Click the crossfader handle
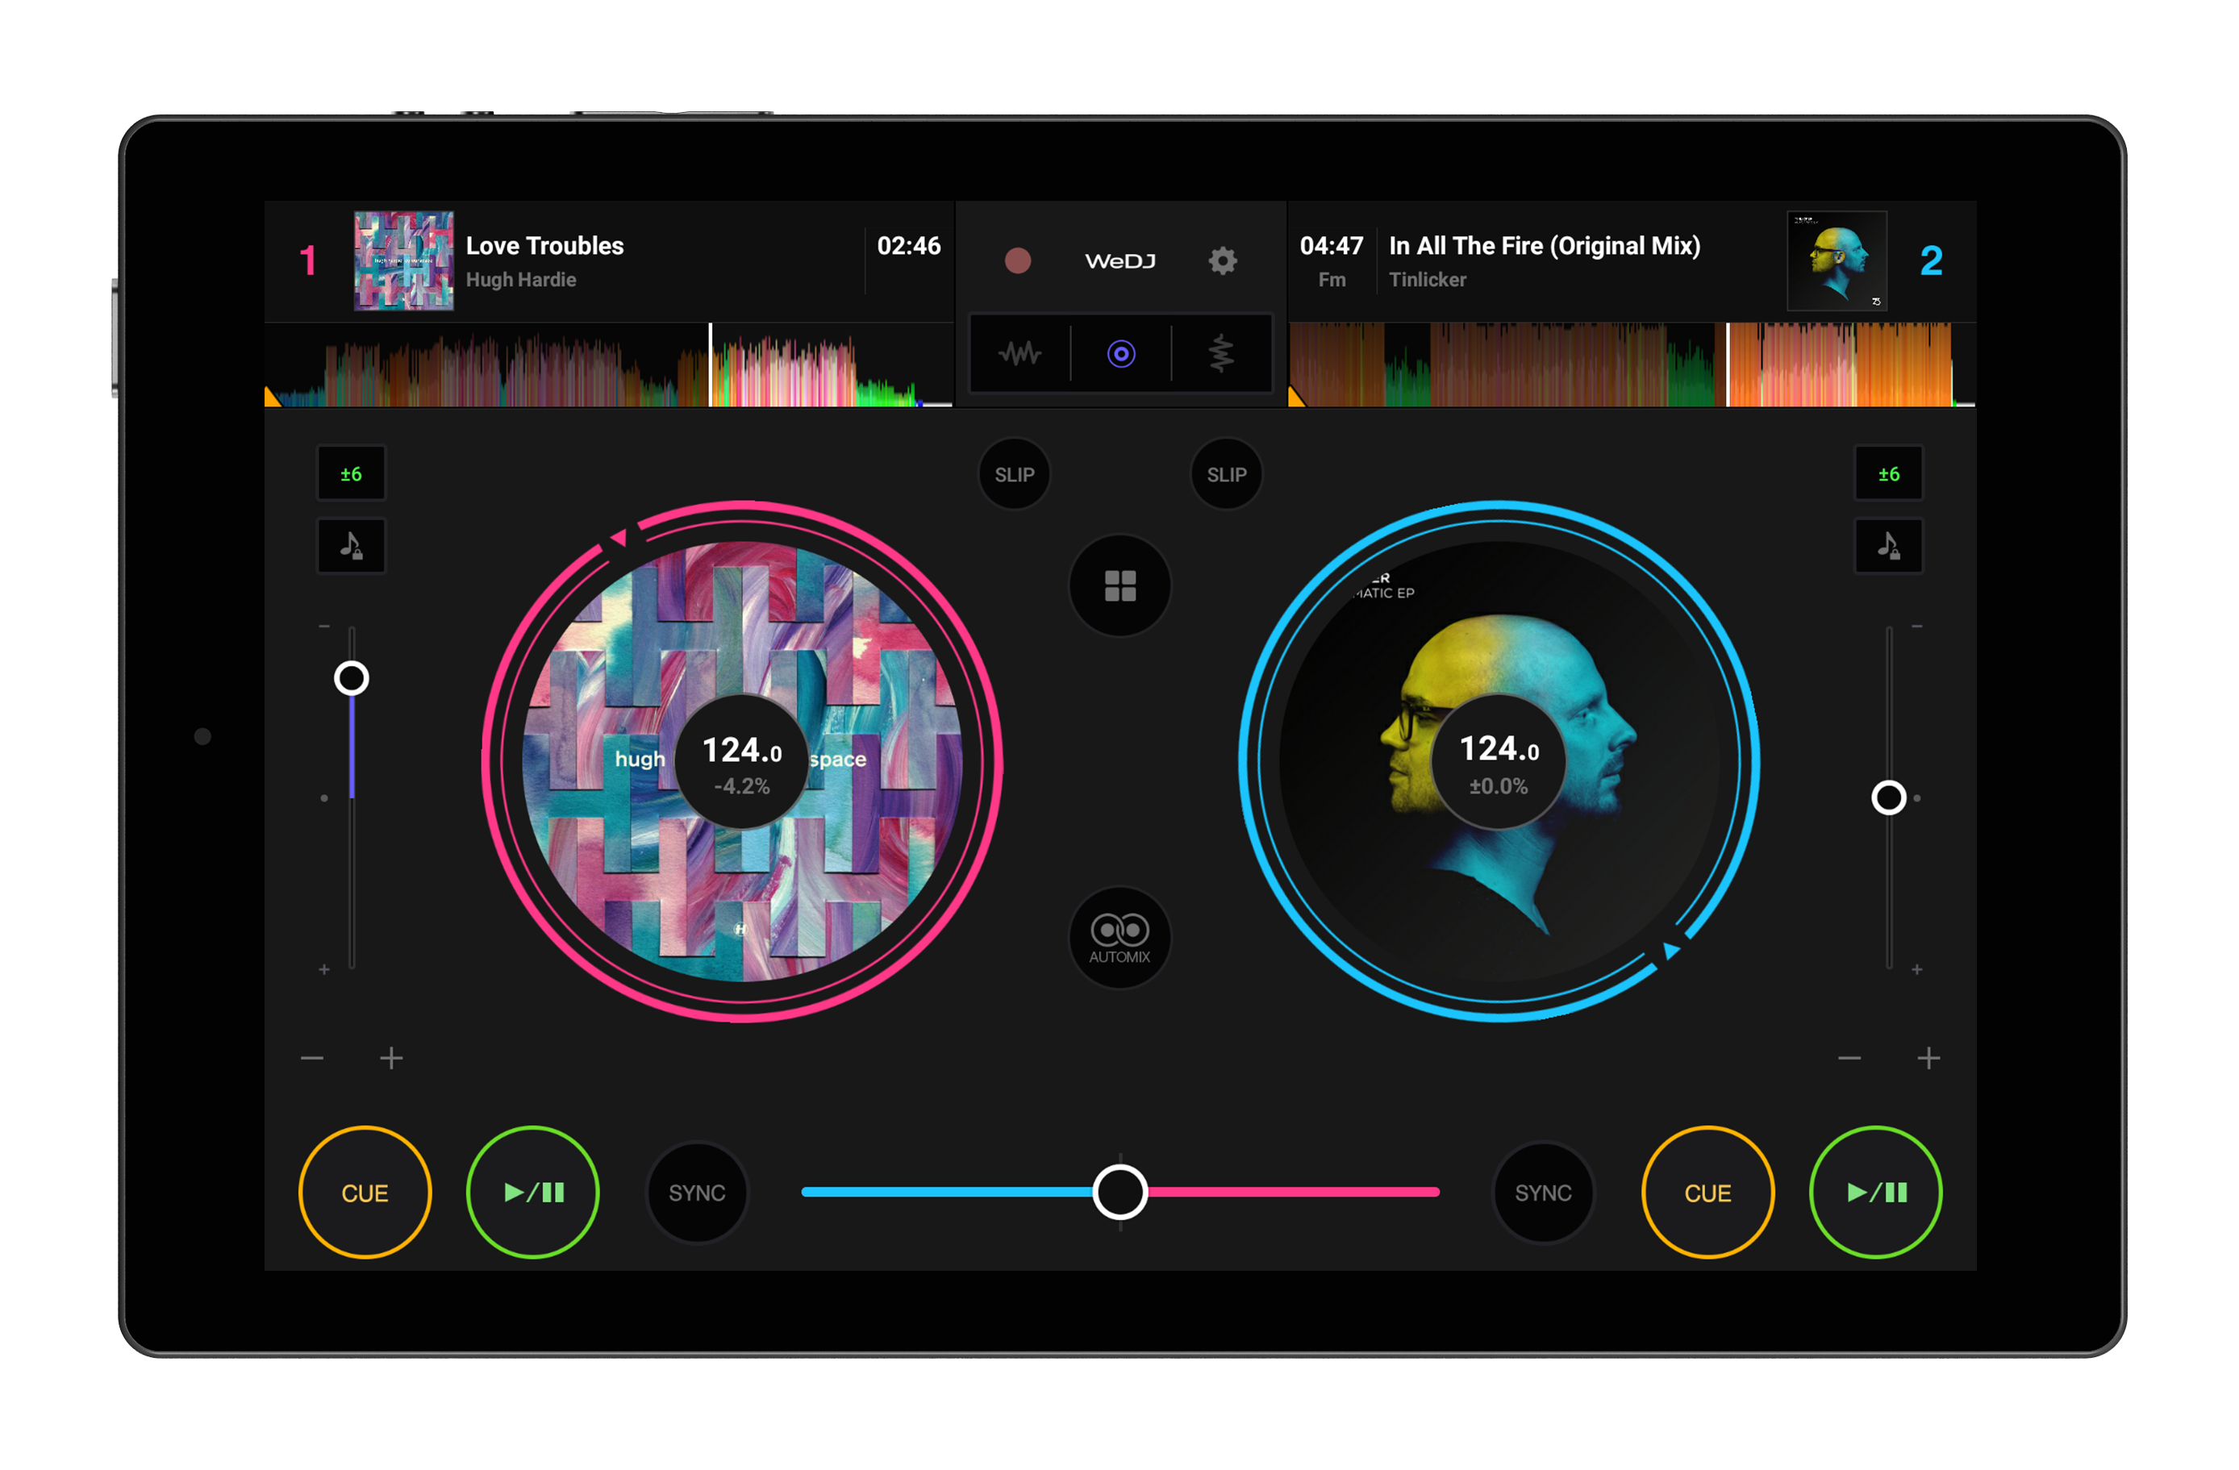The image size is (2239, 1470). tap(1119, 1192)
